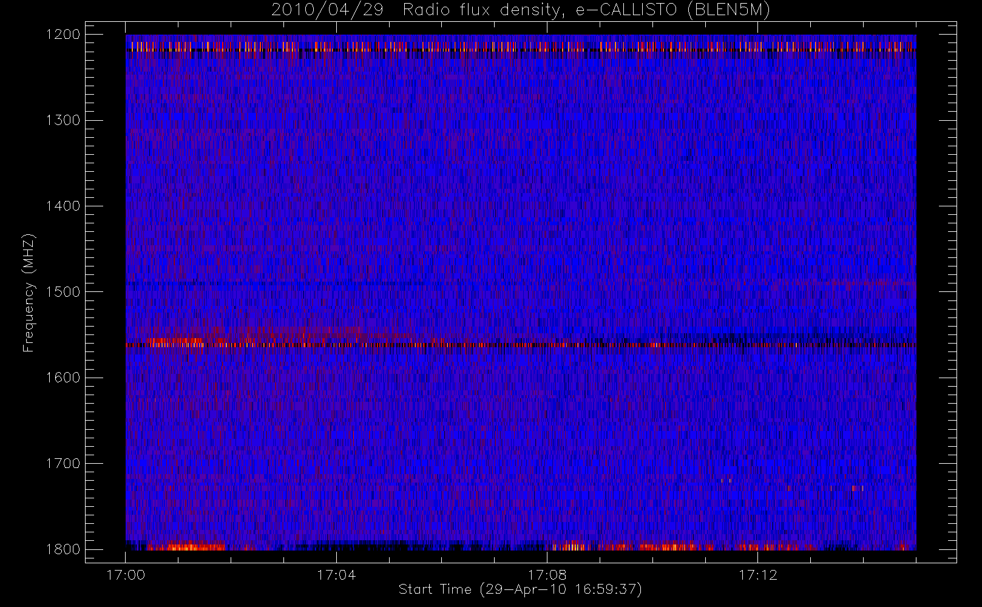
Task: Click the 17:12 time tick label
Action: tap(757, 575)
